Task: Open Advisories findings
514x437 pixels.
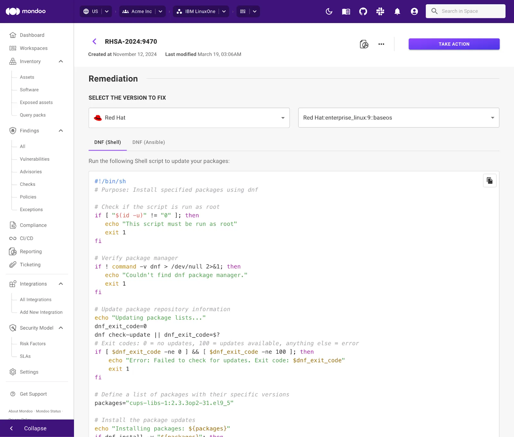Action: [x=31, y=172]
